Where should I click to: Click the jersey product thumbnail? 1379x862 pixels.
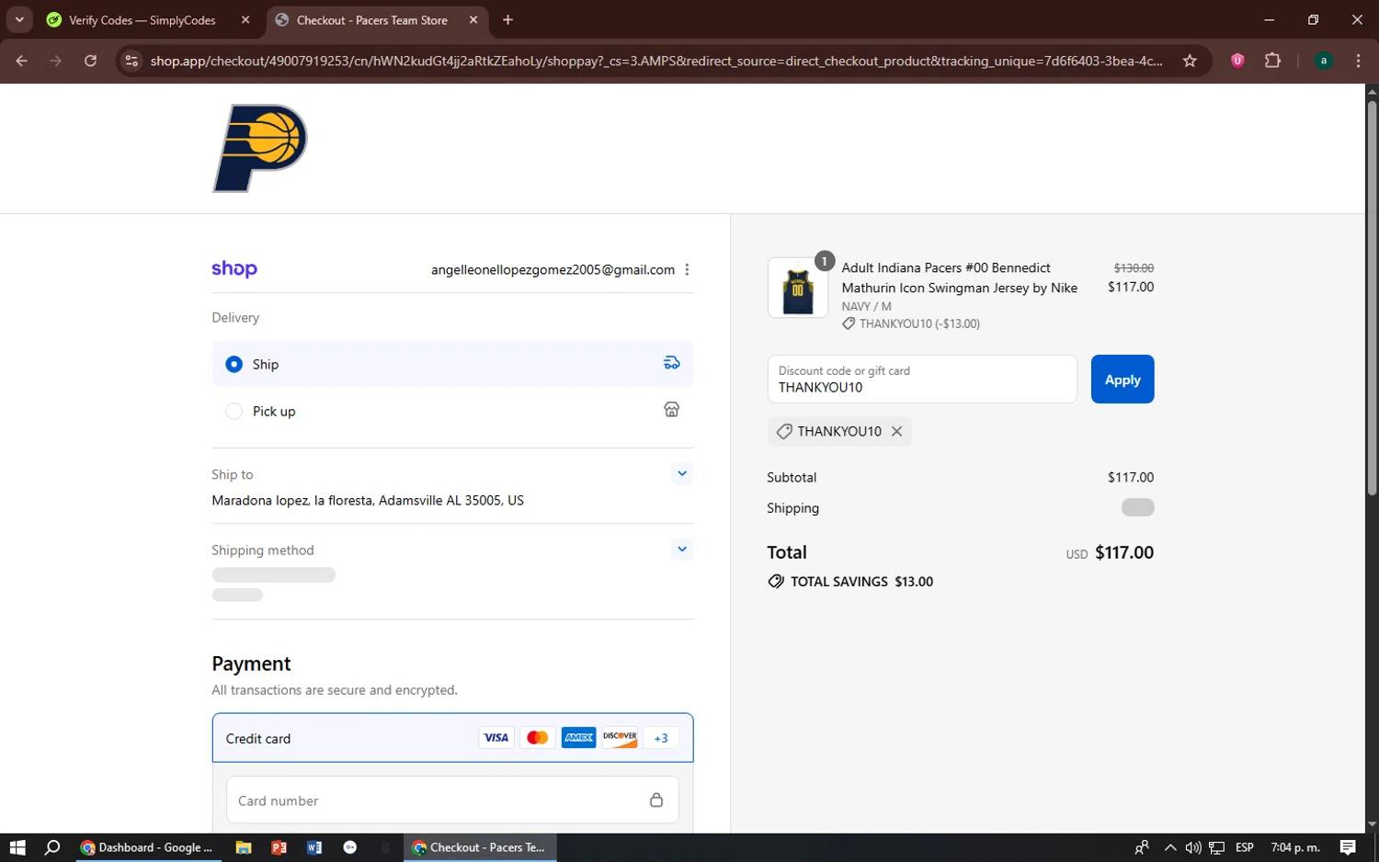[x=798, y=288]
